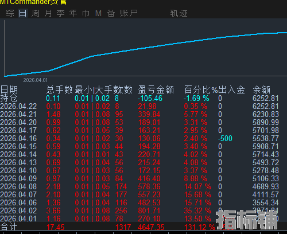Viewport: 287px width, 234px height.
Task: Click the trade count 177
Action: click(121, 194)
